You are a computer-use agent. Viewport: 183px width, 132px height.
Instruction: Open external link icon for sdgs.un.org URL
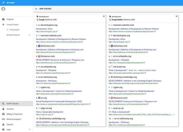click(52, 115)
